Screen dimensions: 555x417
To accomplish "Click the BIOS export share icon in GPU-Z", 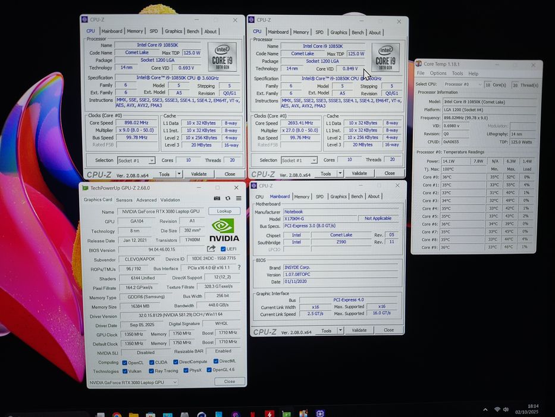I will click(211, 248).
